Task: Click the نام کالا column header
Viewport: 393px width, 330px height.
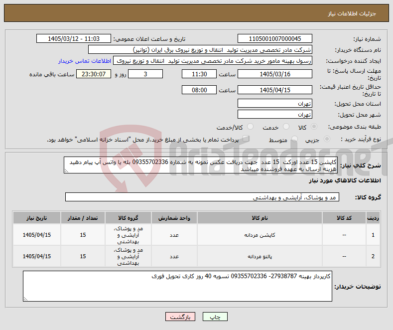Action: point(260,218)
